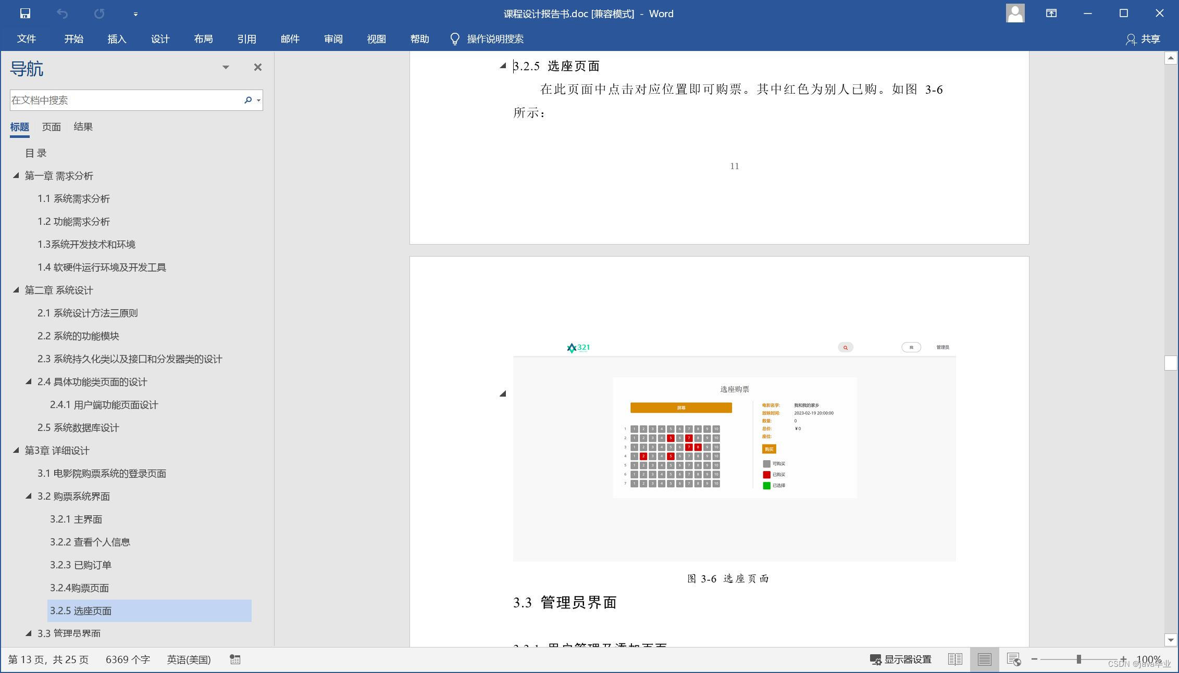Jump to 3.2.2 查看个人信息 heading

(90, 542)
